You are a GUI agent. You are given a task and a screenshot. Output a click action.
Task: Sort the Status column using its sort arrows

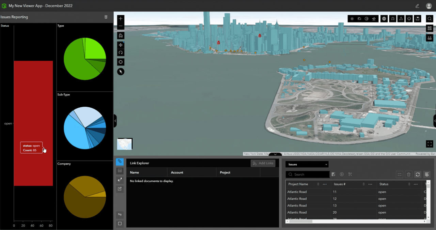(x=408, y=184)
